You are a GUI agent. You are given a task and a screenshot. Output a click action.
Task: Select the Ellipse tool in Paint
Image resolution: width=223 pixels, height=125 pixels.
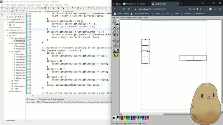coord(114,46)
